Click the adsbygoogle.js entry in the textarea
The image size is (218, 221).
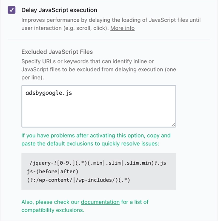[x=49, y=93]
